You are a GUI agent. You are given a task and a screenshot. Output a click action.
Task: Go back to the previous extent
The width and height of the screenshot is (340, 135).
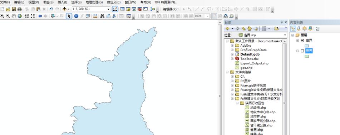click(x=40, y=16)
